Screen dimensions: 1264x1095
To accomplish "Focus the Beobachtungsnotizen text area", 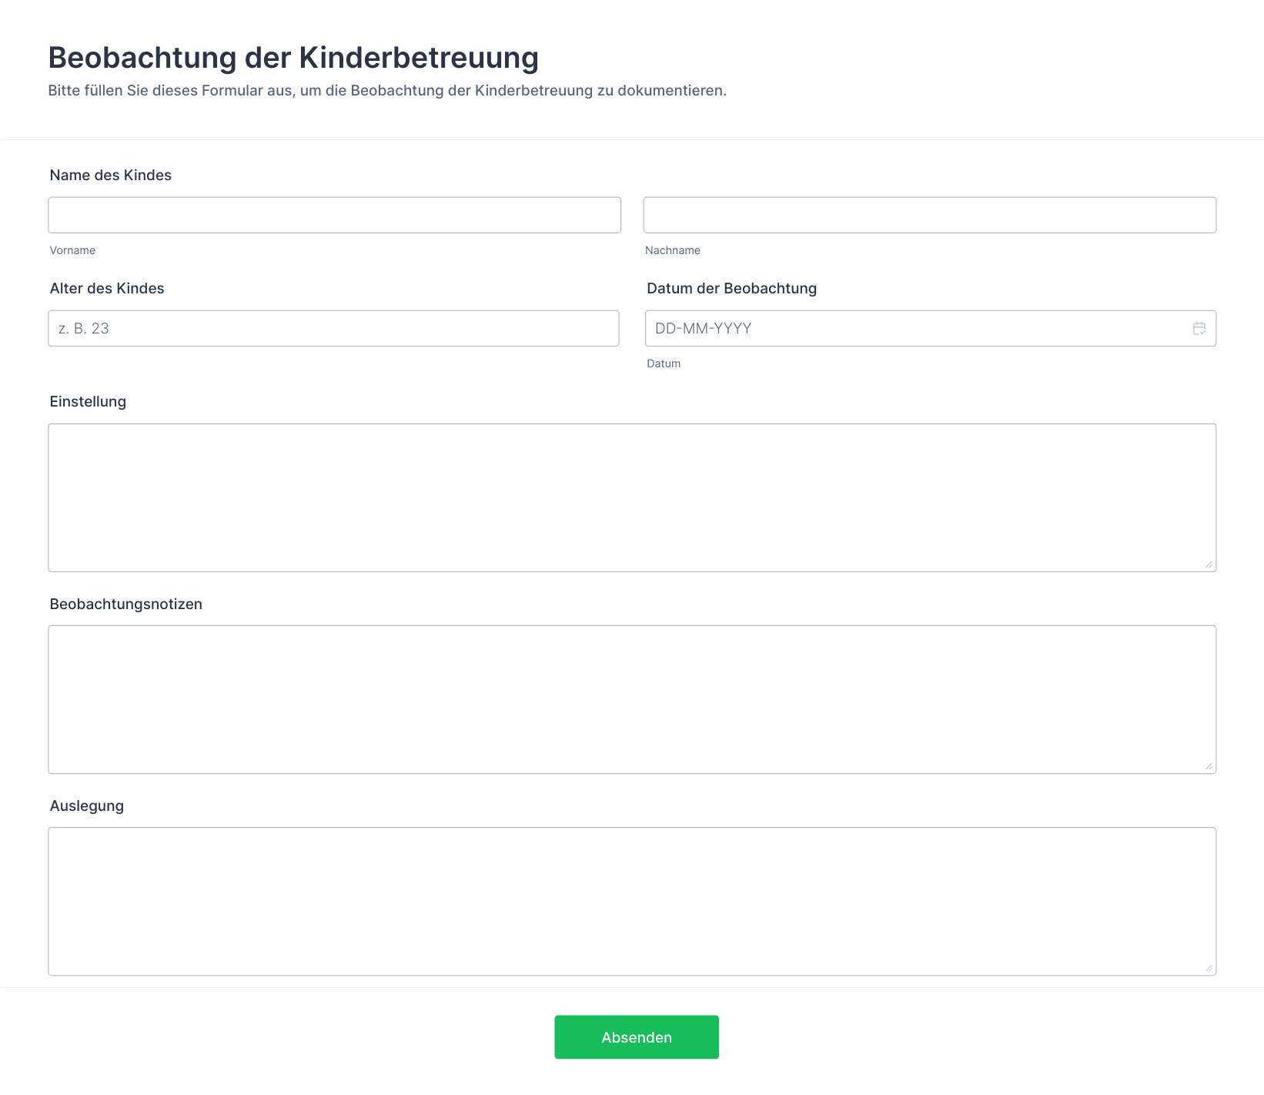I will (631, 699).
